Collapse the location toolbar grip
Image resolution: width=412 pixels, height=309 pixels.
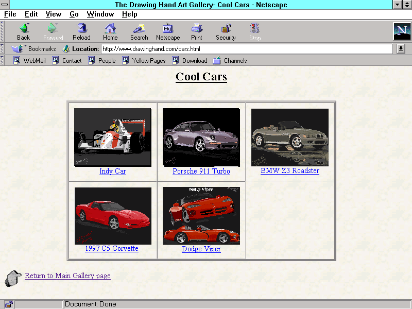pos(2,49)
